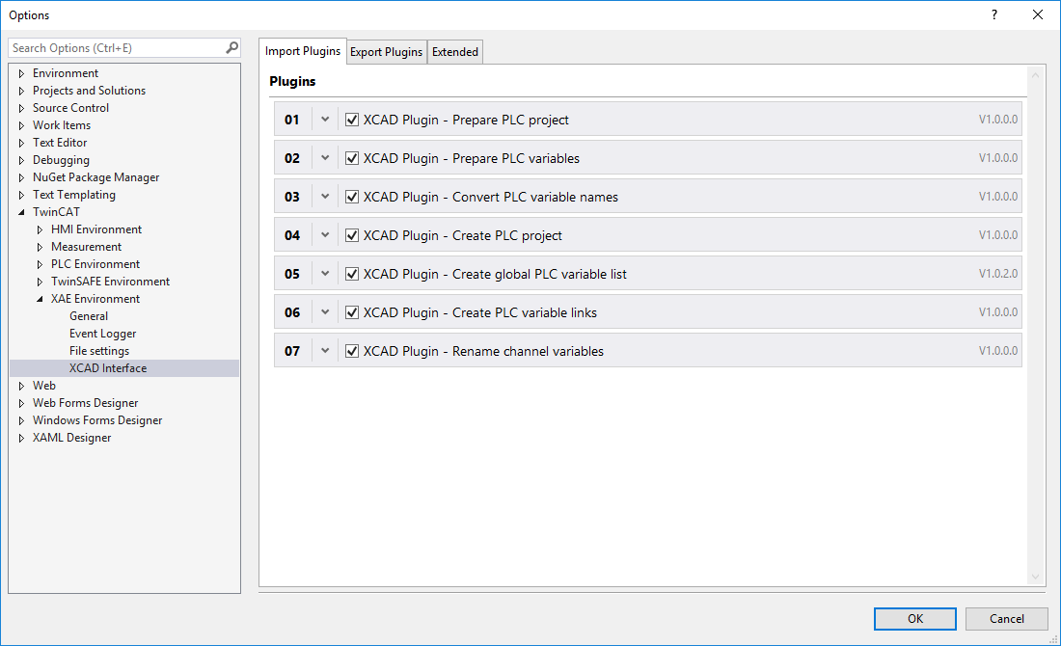The height and width of the screenshot is (646, 1061).
Task: Expand the Web tree arrow
Action: pyautogui.click(x=21, y=387)
